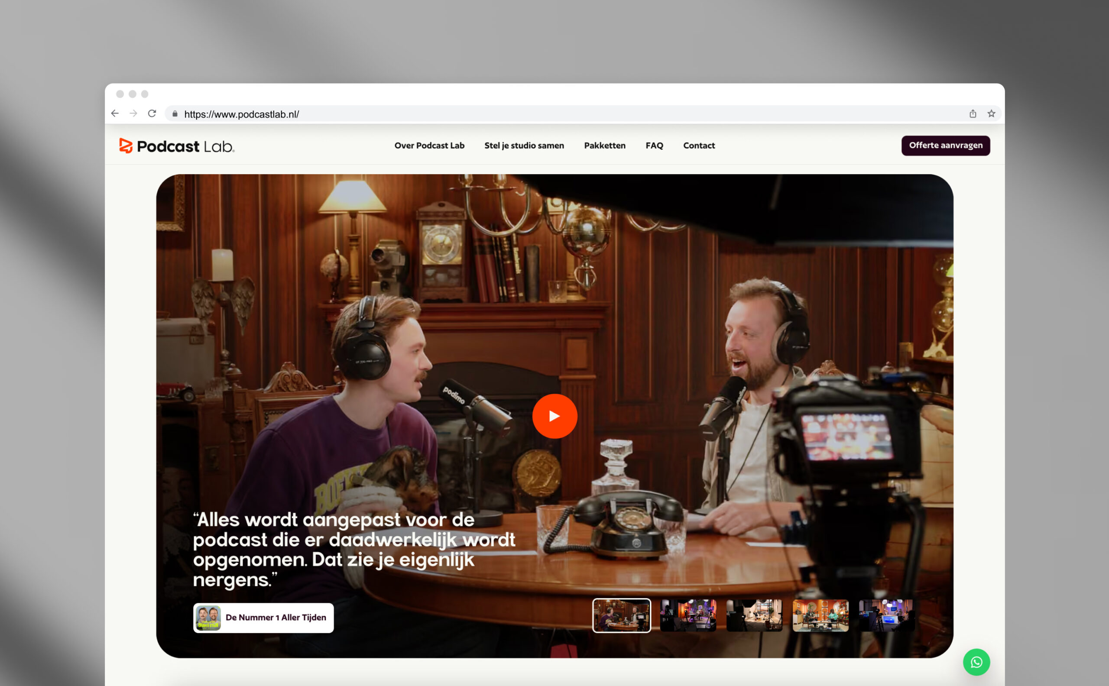Open the Contact page

[x=699, y=146]
